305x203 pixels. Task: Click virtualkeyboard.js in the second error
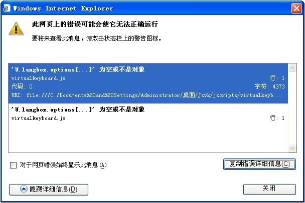click(x=38, y=118)
